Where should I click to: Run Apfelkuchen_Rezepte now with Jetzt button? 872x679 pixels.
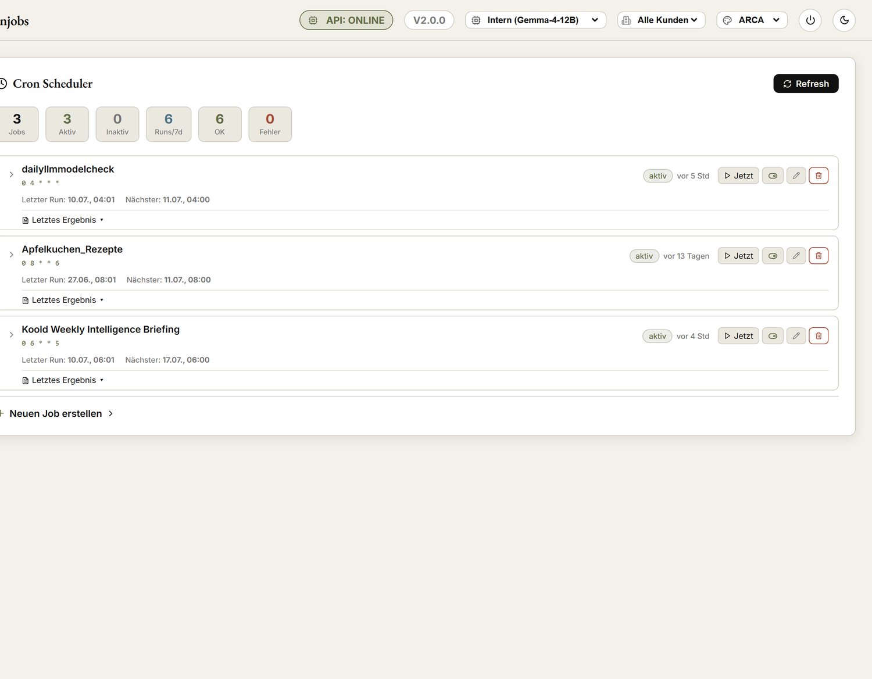738,256
